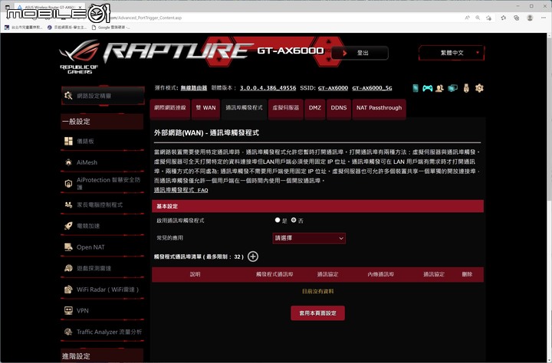Screen dimensions: 552x363
Task: Switch to the 通訊埠觸發程式 tab
Action: click(x=244, y=109)
